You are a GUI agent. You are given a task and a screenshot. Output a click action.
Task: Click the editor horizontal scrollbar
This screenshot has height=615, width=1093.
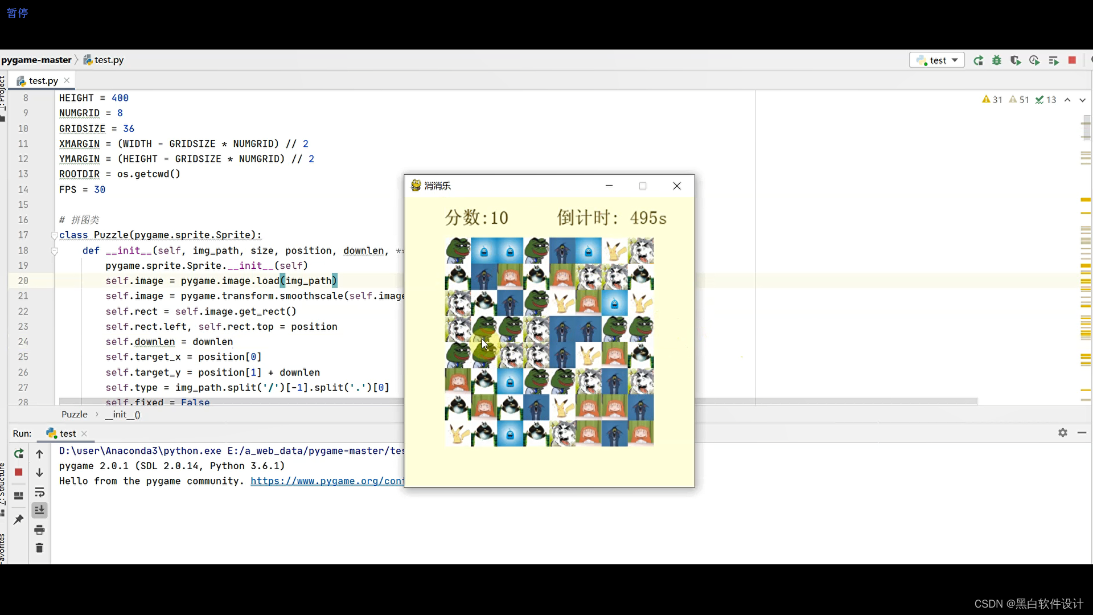point(518,401)
